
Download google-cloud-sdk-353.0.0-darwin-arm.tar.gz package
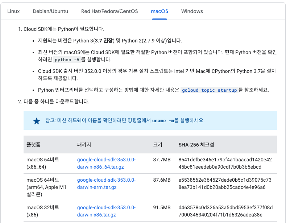tap(106, 183)
